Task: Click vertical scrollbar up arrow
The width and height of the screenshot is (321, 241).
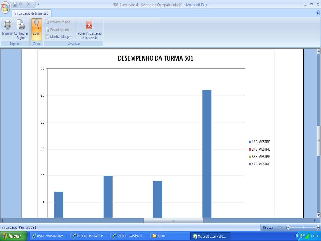Action: coord(319,51)
